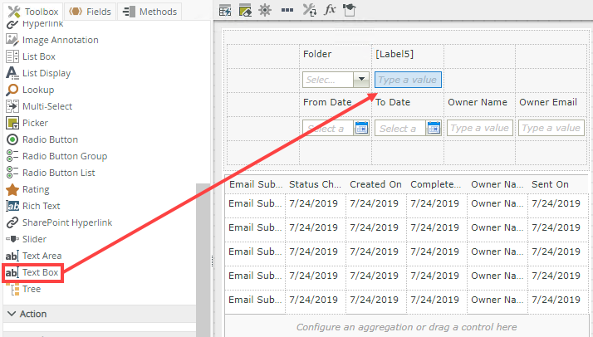This screenshot has width=593, height=337.
Task: Open the From Date calendar picker
Action: point(361,129)
